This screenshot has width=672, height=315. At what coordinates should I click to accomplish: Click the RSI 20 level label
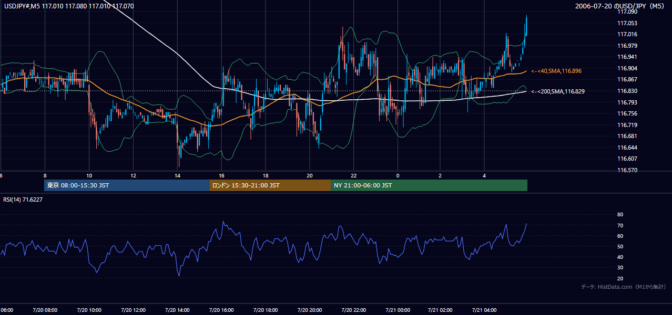click(620, 278)
